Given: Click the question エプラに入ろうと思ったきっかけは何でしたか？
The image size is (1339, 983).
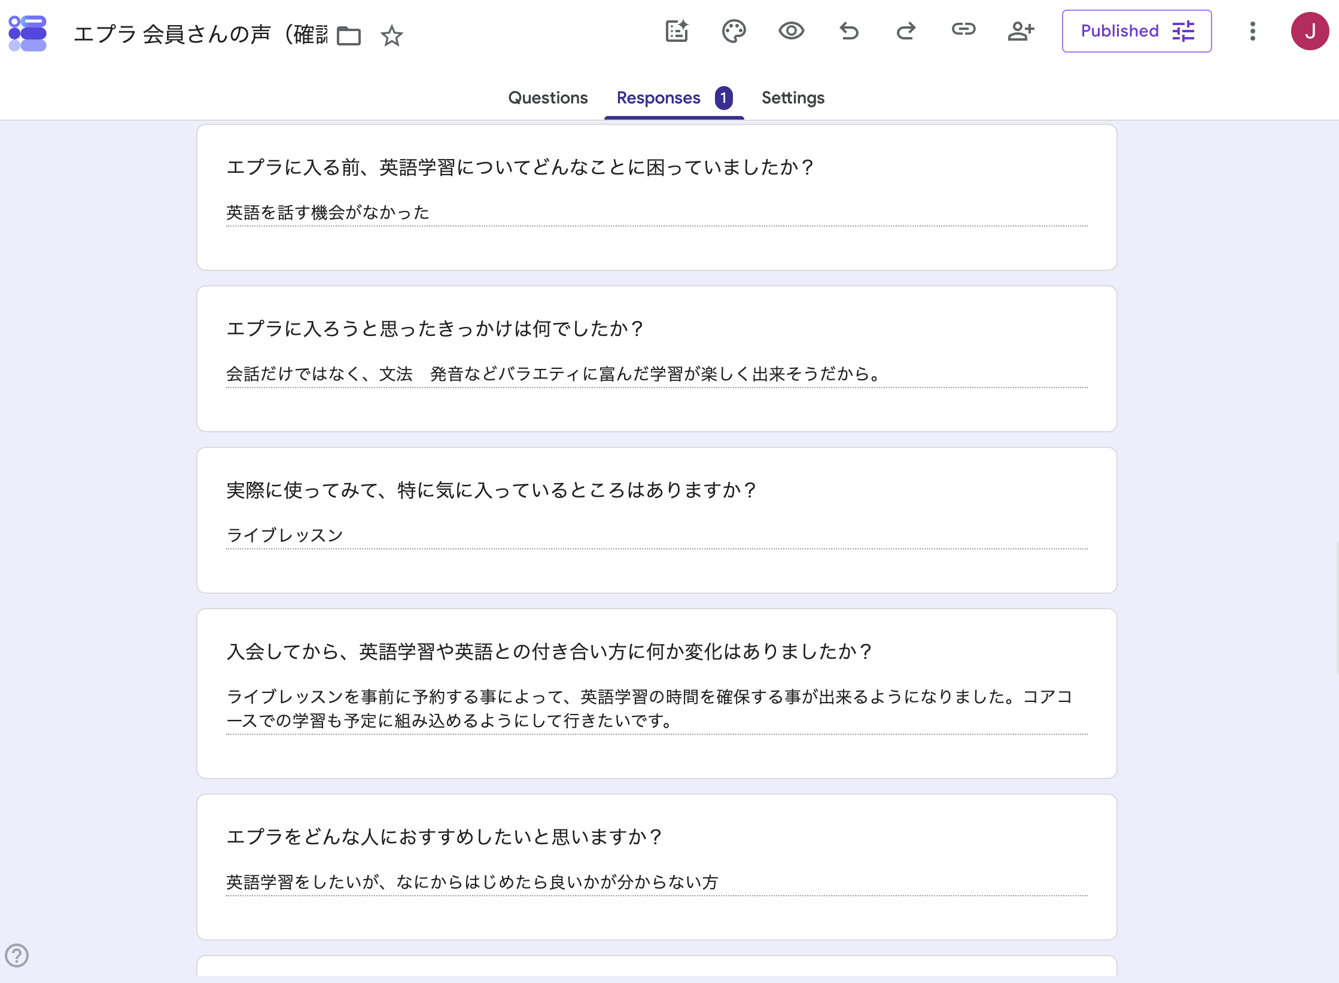Looking at the screenshot, I should click(x=435, y=328).
